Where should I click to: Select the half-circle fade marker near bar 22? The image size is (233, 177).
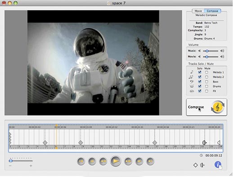coord(204,143)
